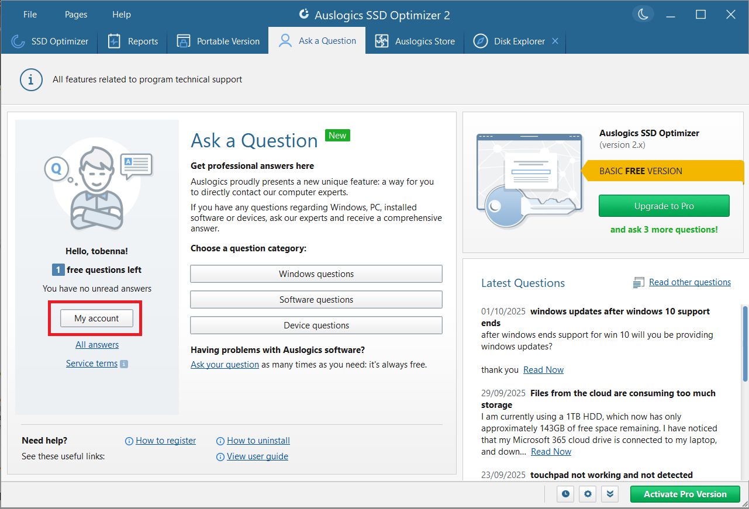
Task: Open the Read other questions link
Action: pos(690,282)
